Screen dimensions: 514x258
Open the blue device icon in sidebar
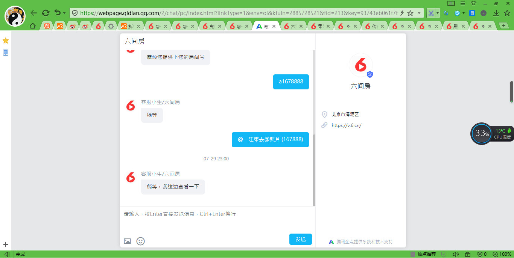click(6, 53)
